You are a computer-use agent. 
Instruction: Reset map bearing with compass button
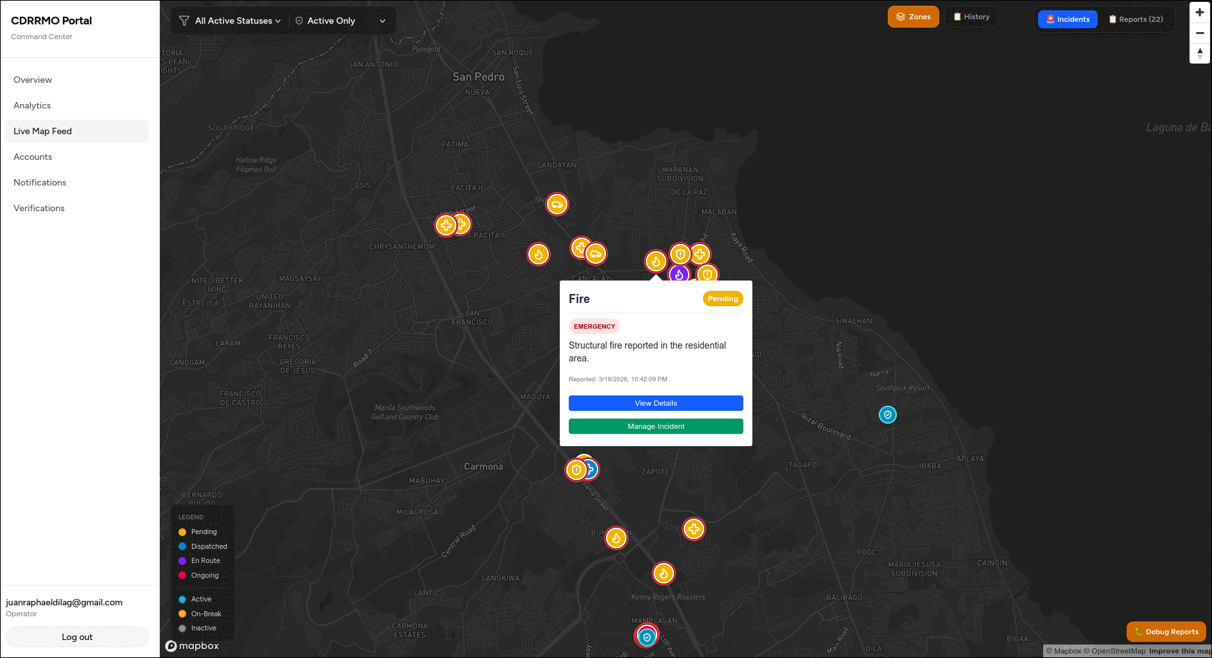1200,53
